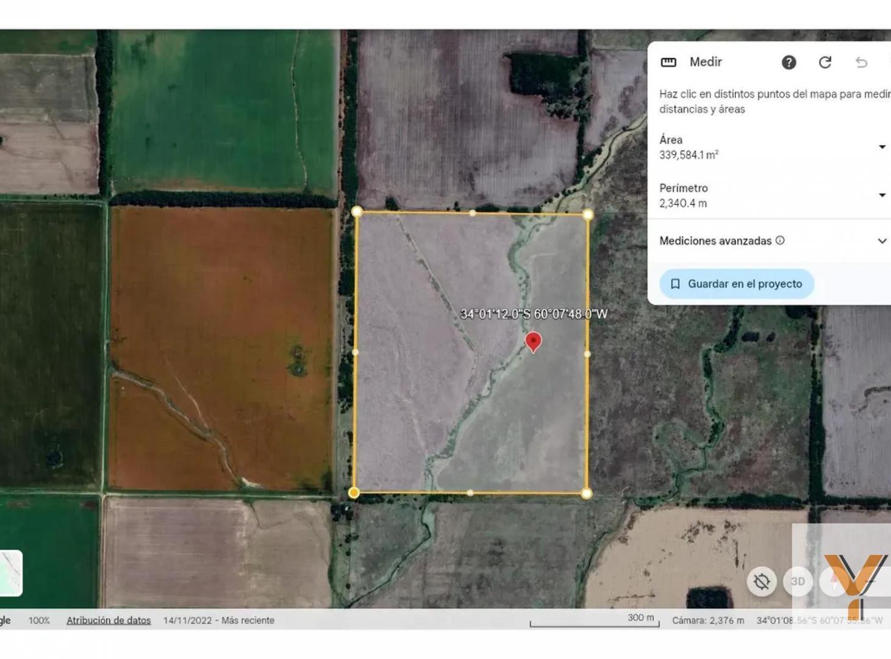Screen dimensions: 891x659
Task: Select the polygon's bottom-right corner vertex
Action: (x=587, y=494)
